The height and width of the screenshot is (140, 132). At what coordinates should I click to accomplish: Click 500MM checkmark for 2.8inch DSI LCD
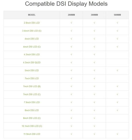(117, 23)
